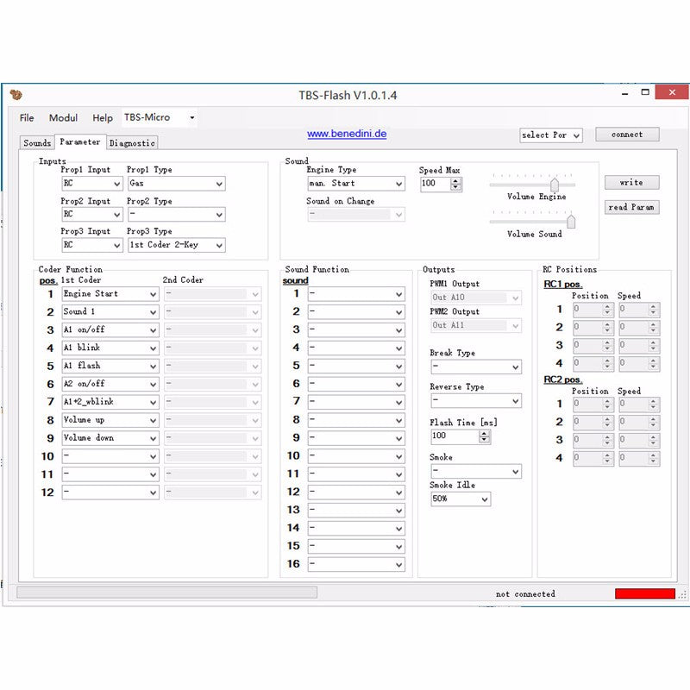The height and width of the screenshot is (690, 690).
Task: Click the connect button
Action: click(x=627, y=135)
